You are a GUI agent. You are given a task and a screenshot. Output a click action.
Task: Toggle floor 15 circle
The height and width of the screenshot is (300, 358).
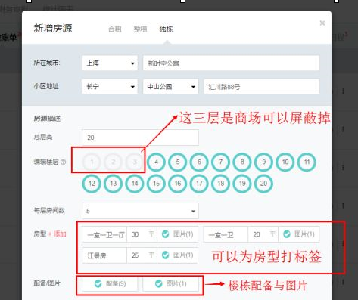coord(156,184)
